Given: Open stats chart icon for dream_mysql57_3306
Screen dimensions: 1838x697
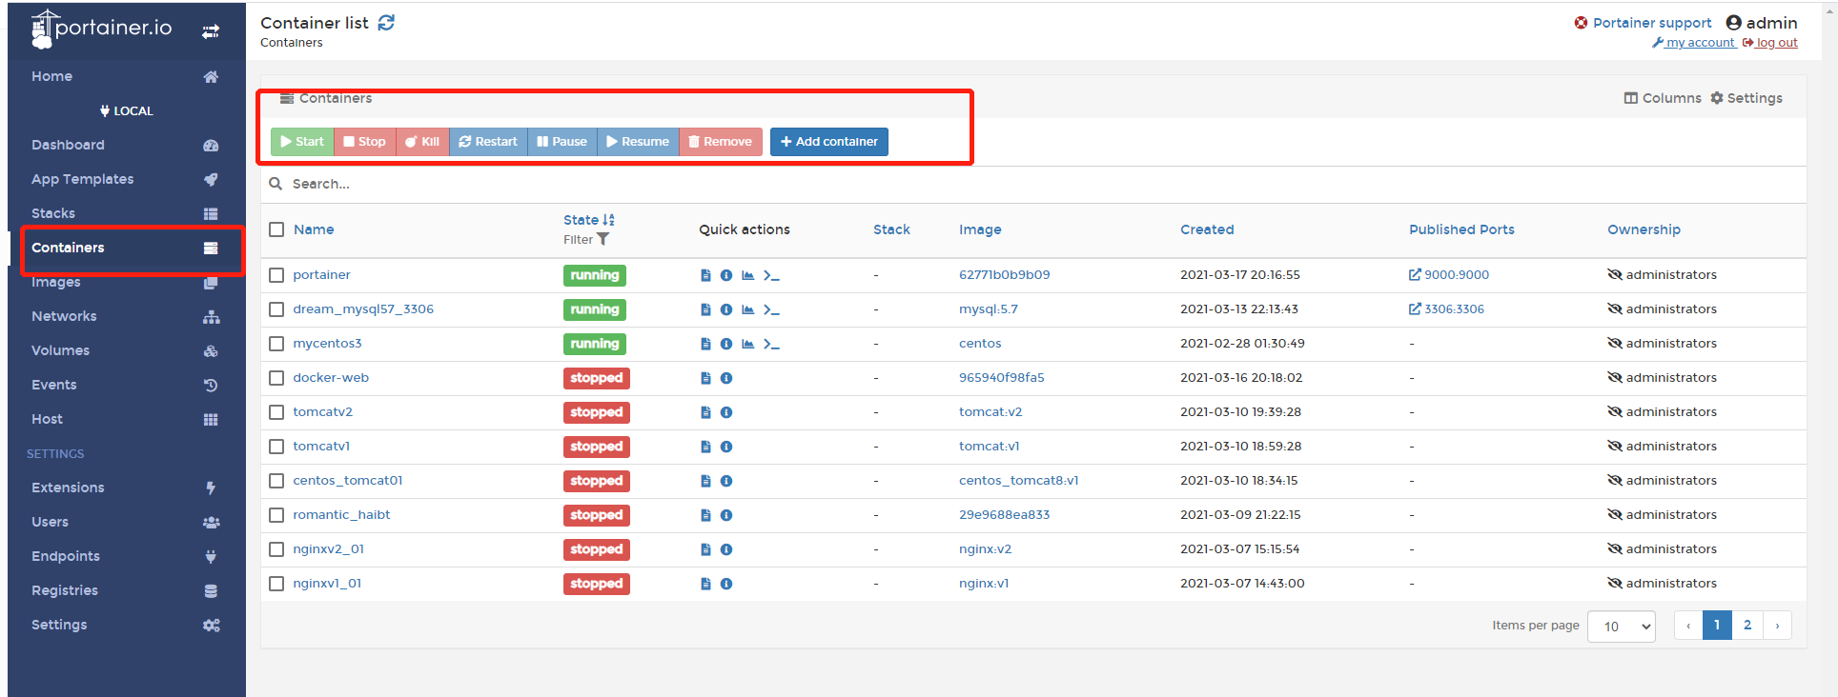Looking at the screenshot, I should (x=748, y=309).
